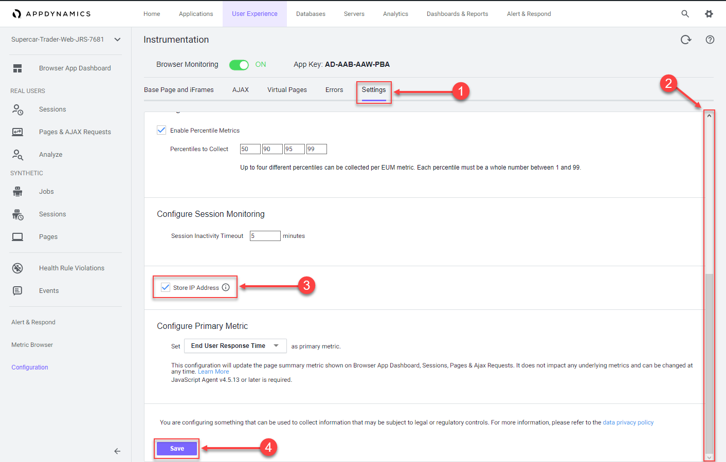The width and height of the screenshot is (726, 462).
Task: Click the refresh icon on Instrumentation page
Action: 686,40
